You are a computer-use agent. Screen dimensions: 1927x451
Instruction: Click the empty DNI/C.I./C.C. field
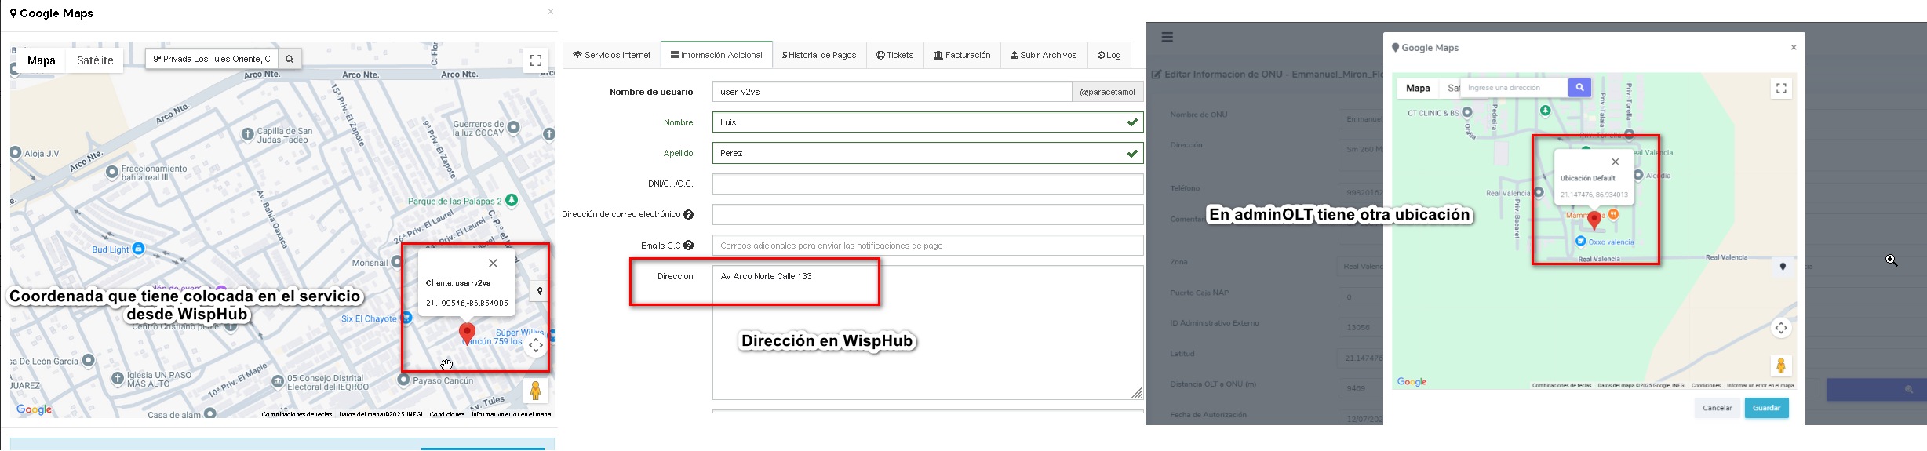tap(927, 184)
